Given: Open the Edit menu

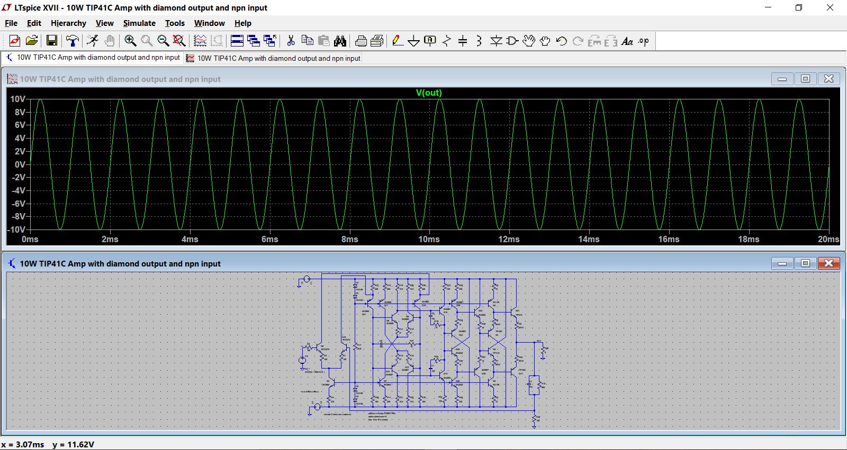Looking at the screenshot, I should click(34, 23).
